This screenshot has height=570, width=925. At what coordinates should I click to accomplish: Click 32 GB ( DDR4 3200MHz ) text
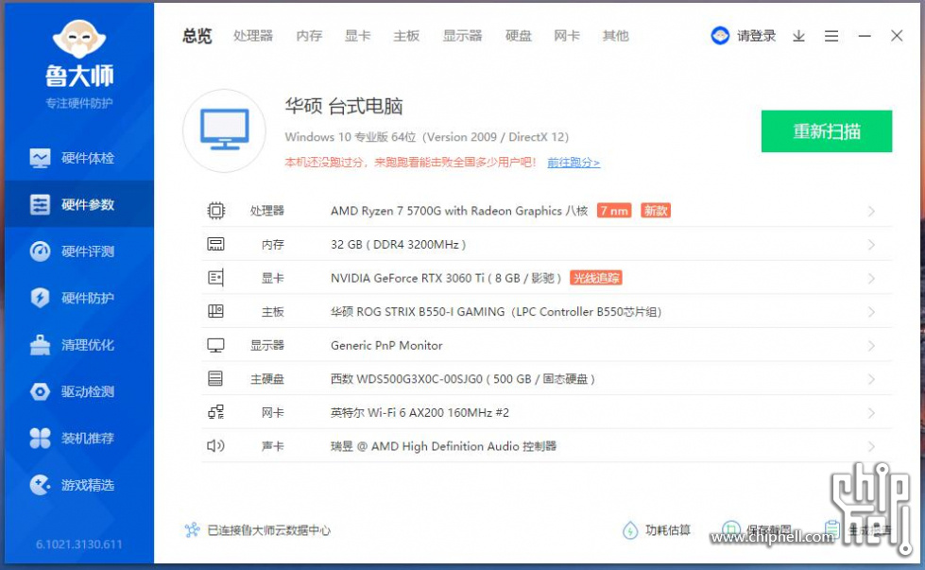pyautogui.click(x=398, y=244)
